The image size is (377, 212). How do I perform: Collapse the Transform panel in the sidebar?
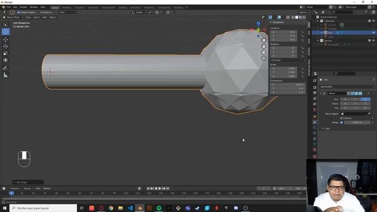[x=271, y=22]
